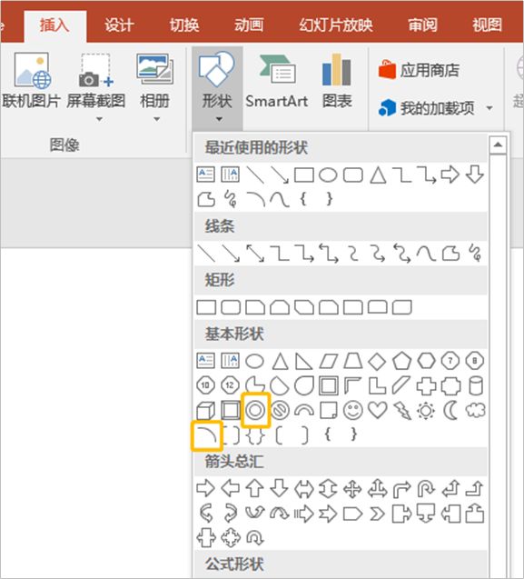Select the heptagon shape labeled 7

click(450, 360)
